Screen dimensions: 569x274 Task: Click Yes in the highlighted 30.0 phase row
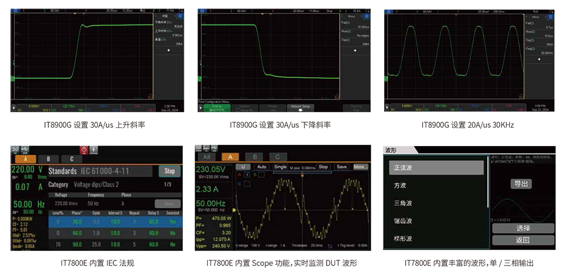pyautogui.click(x=172, y=222)
